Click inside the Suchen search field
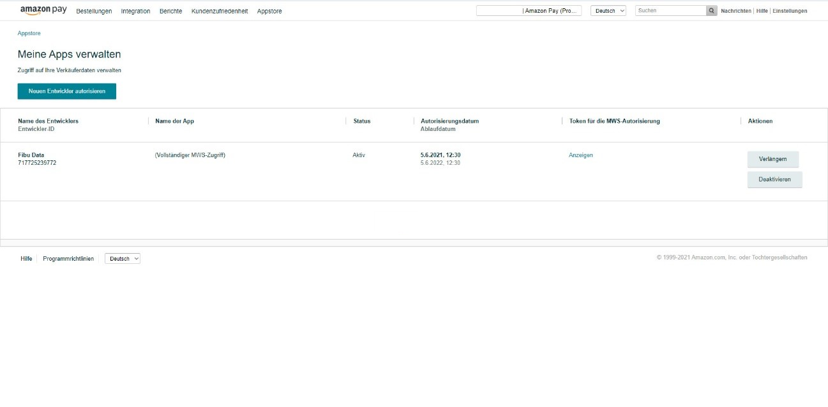 670,11
